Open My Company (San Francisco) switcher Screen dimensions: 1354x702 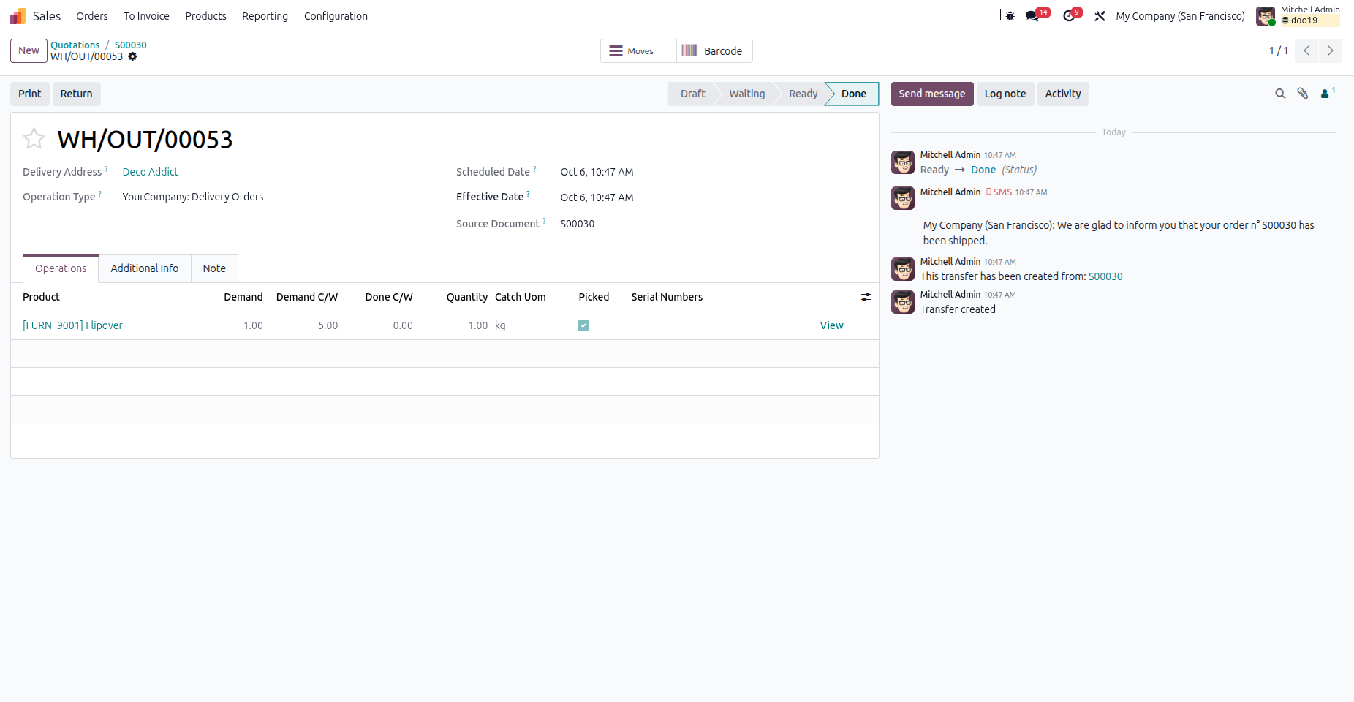point(1180,16)
